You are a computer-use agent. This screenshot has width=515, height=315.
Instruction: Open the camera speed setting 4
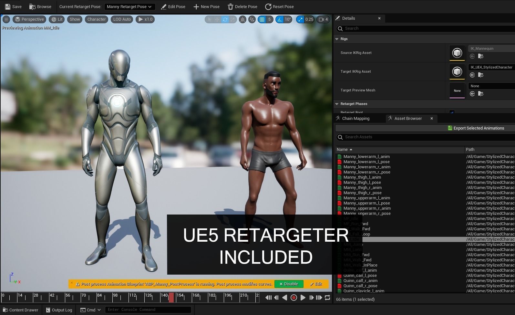tap(323, 19)
